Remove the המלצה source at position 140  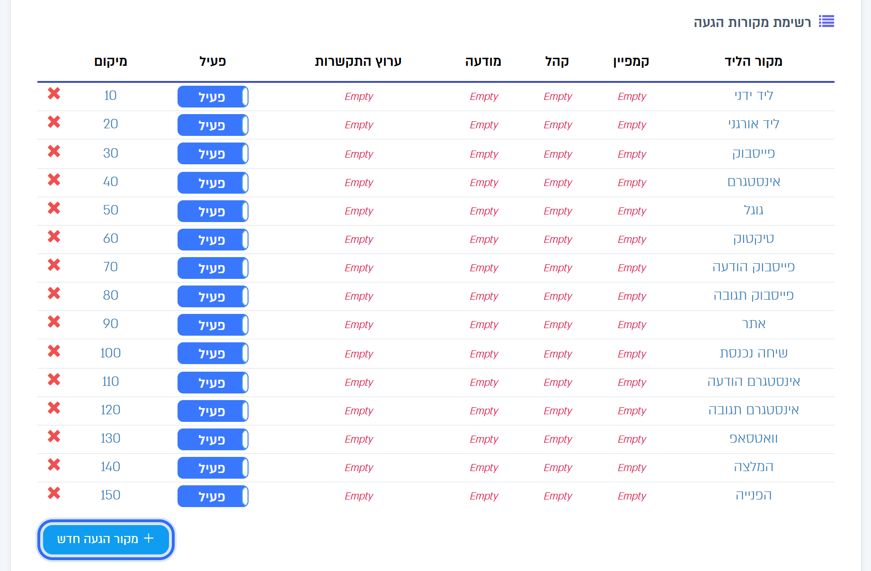pyautogui.click(x=54, y=465)
